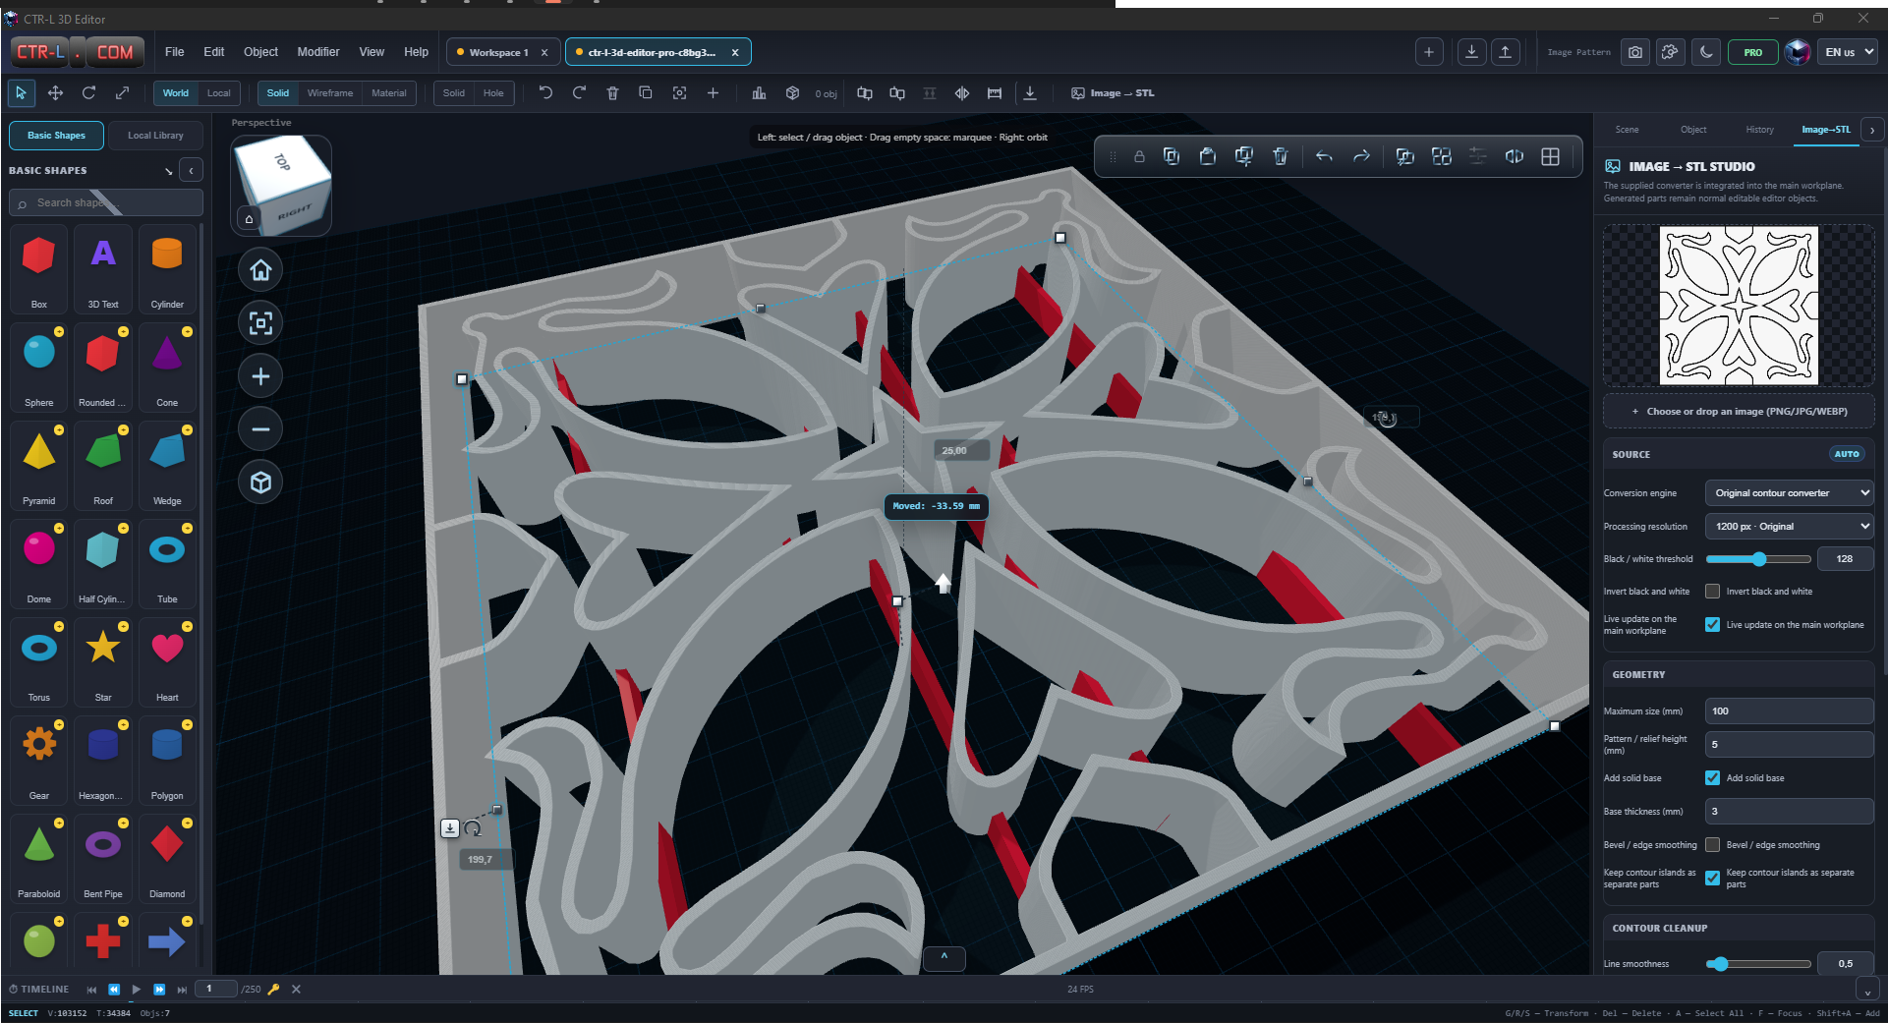This screenshot has width=1888, height=1023.
Task: Zoom out with the minus viewport button
Action: point(260,429)
